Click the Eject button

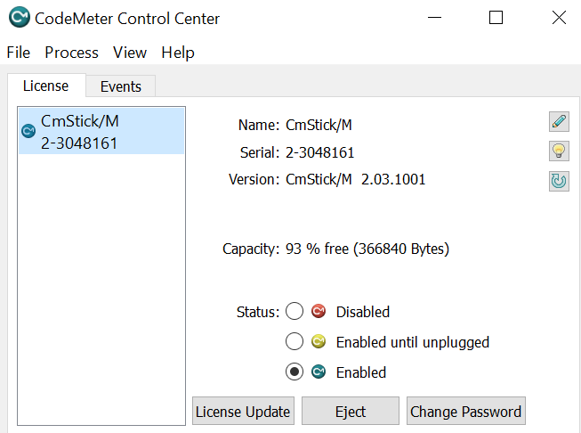tap(351, 411)
